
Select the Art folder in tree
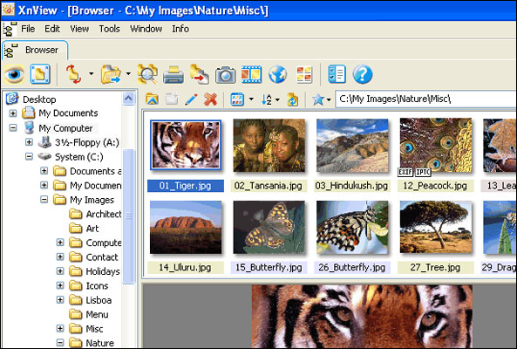coord(92,229)
